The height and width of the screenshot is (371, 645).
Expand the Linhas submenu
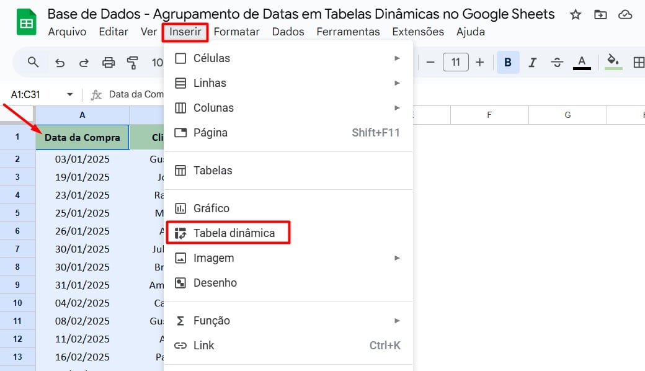(x=288, y=83)
